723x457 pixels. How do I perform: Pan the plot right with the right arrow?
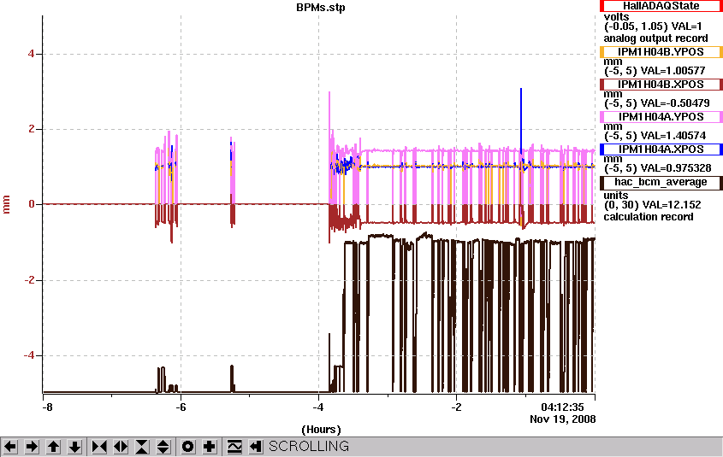(x=32, y=447)
